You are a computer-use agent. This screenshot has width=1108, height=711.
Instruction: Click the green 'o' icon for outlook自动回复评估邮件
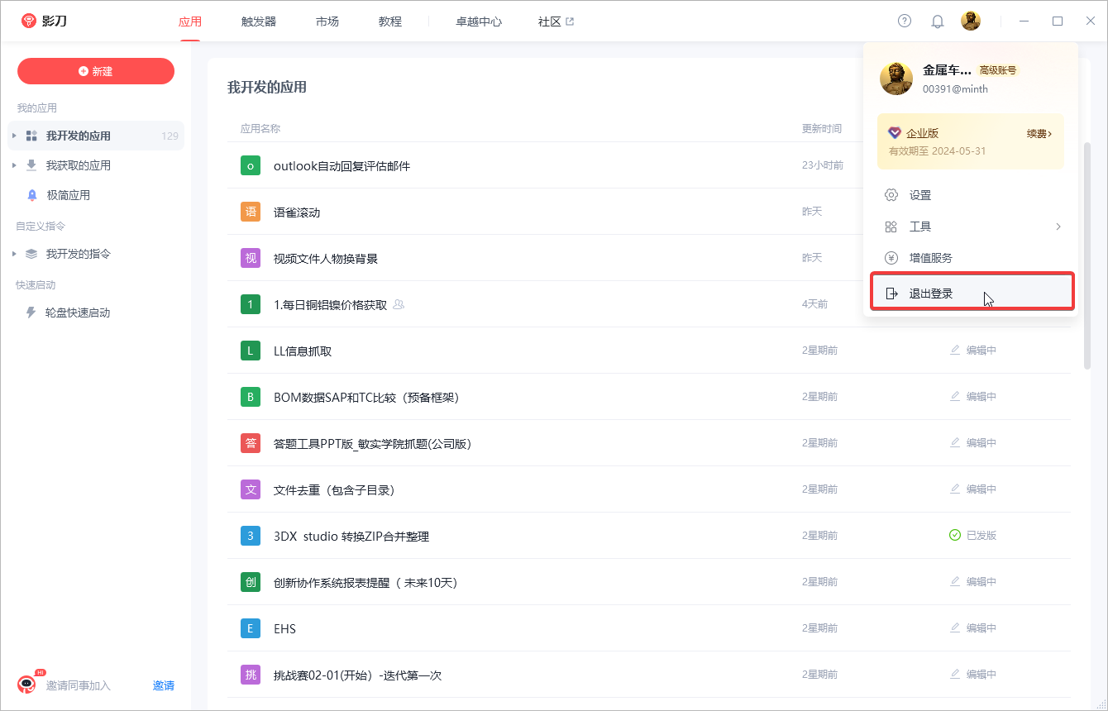[x=251, y=165]
